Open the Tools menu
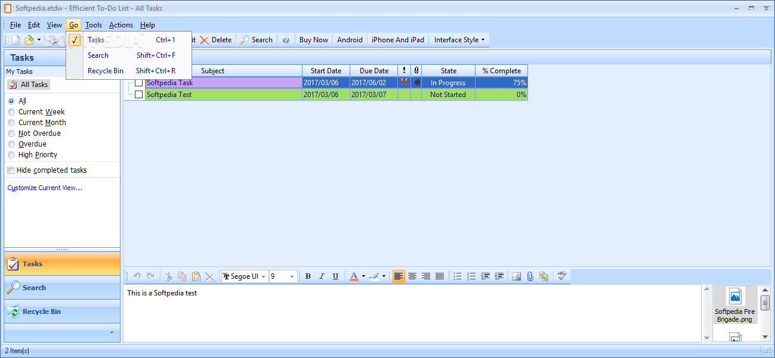Image resolution: width=775 pixels, height=358 pixels. click(94, 25)
